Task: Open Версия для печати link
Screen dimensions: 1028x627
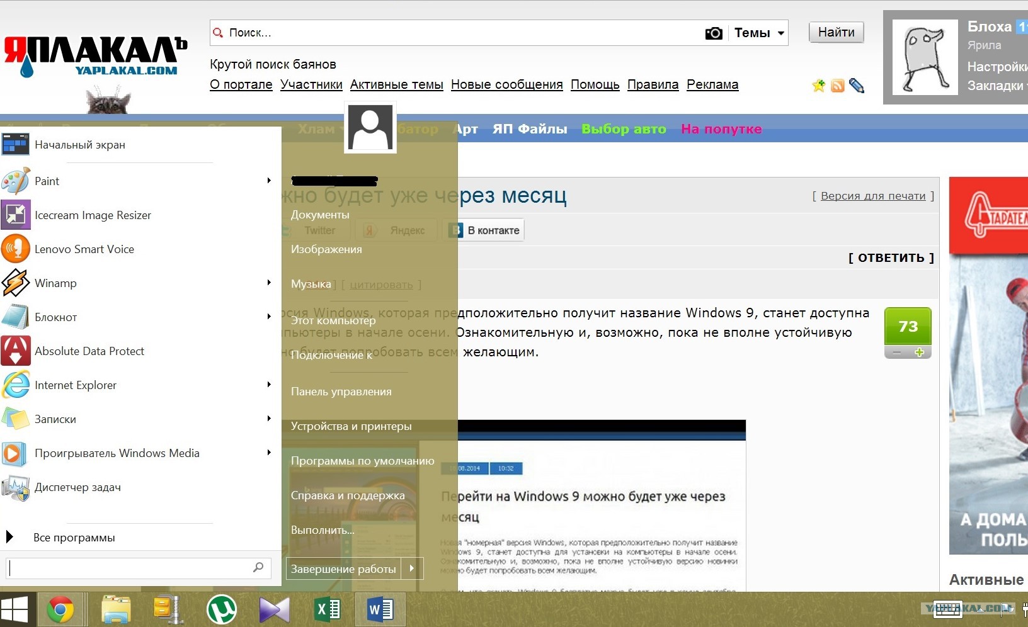Action: 873,196
